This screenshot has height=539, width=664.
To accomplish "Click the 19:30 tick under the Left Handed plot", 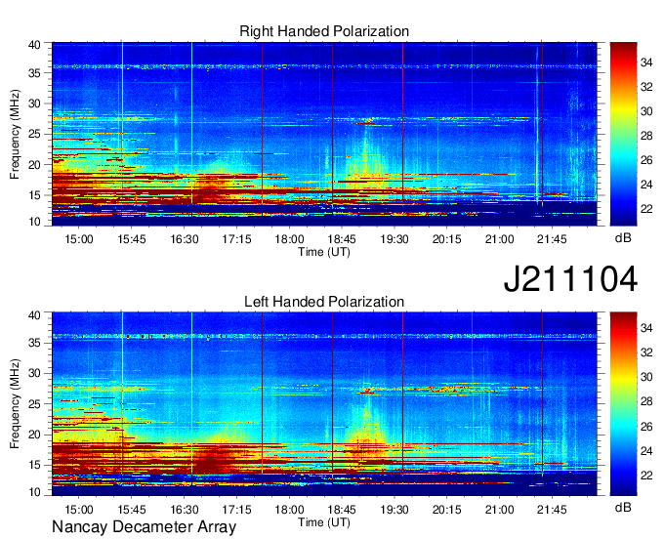I will (394, 510).
